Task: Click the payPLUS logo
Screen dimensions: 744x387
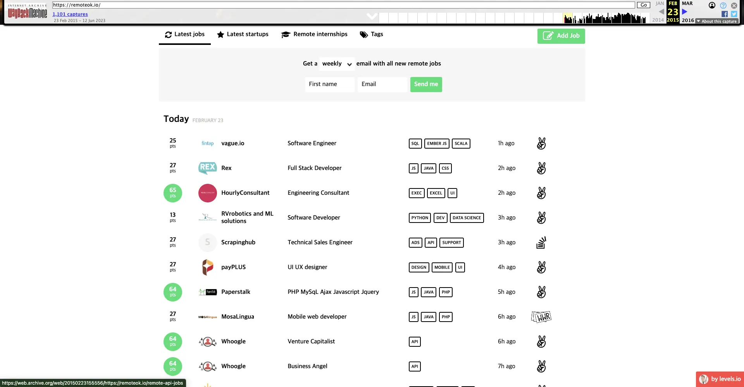Action: 208,267
